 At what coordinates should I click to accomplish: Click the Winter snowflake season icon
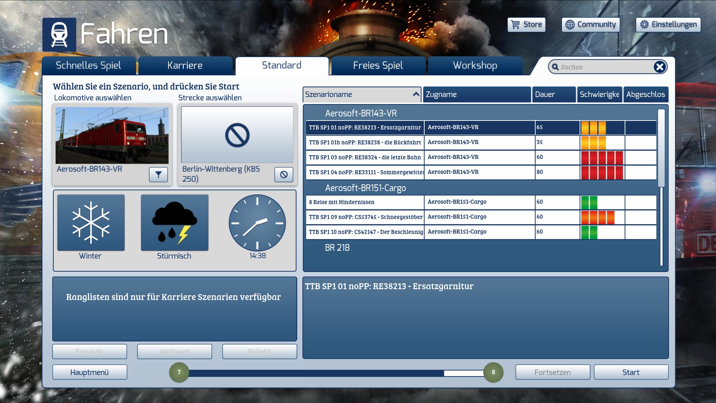pos(91,222)
